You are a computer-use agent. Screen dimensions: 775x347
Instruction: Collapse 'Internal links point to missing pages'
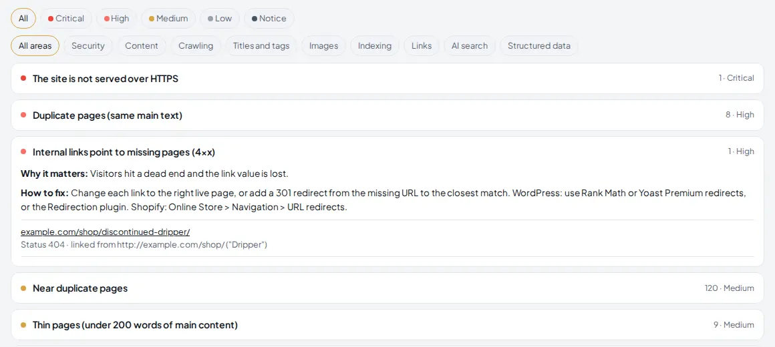click(x=387, y=152)
